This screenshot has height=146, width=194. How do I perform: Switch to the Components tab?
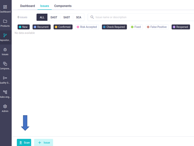point(63,6)
